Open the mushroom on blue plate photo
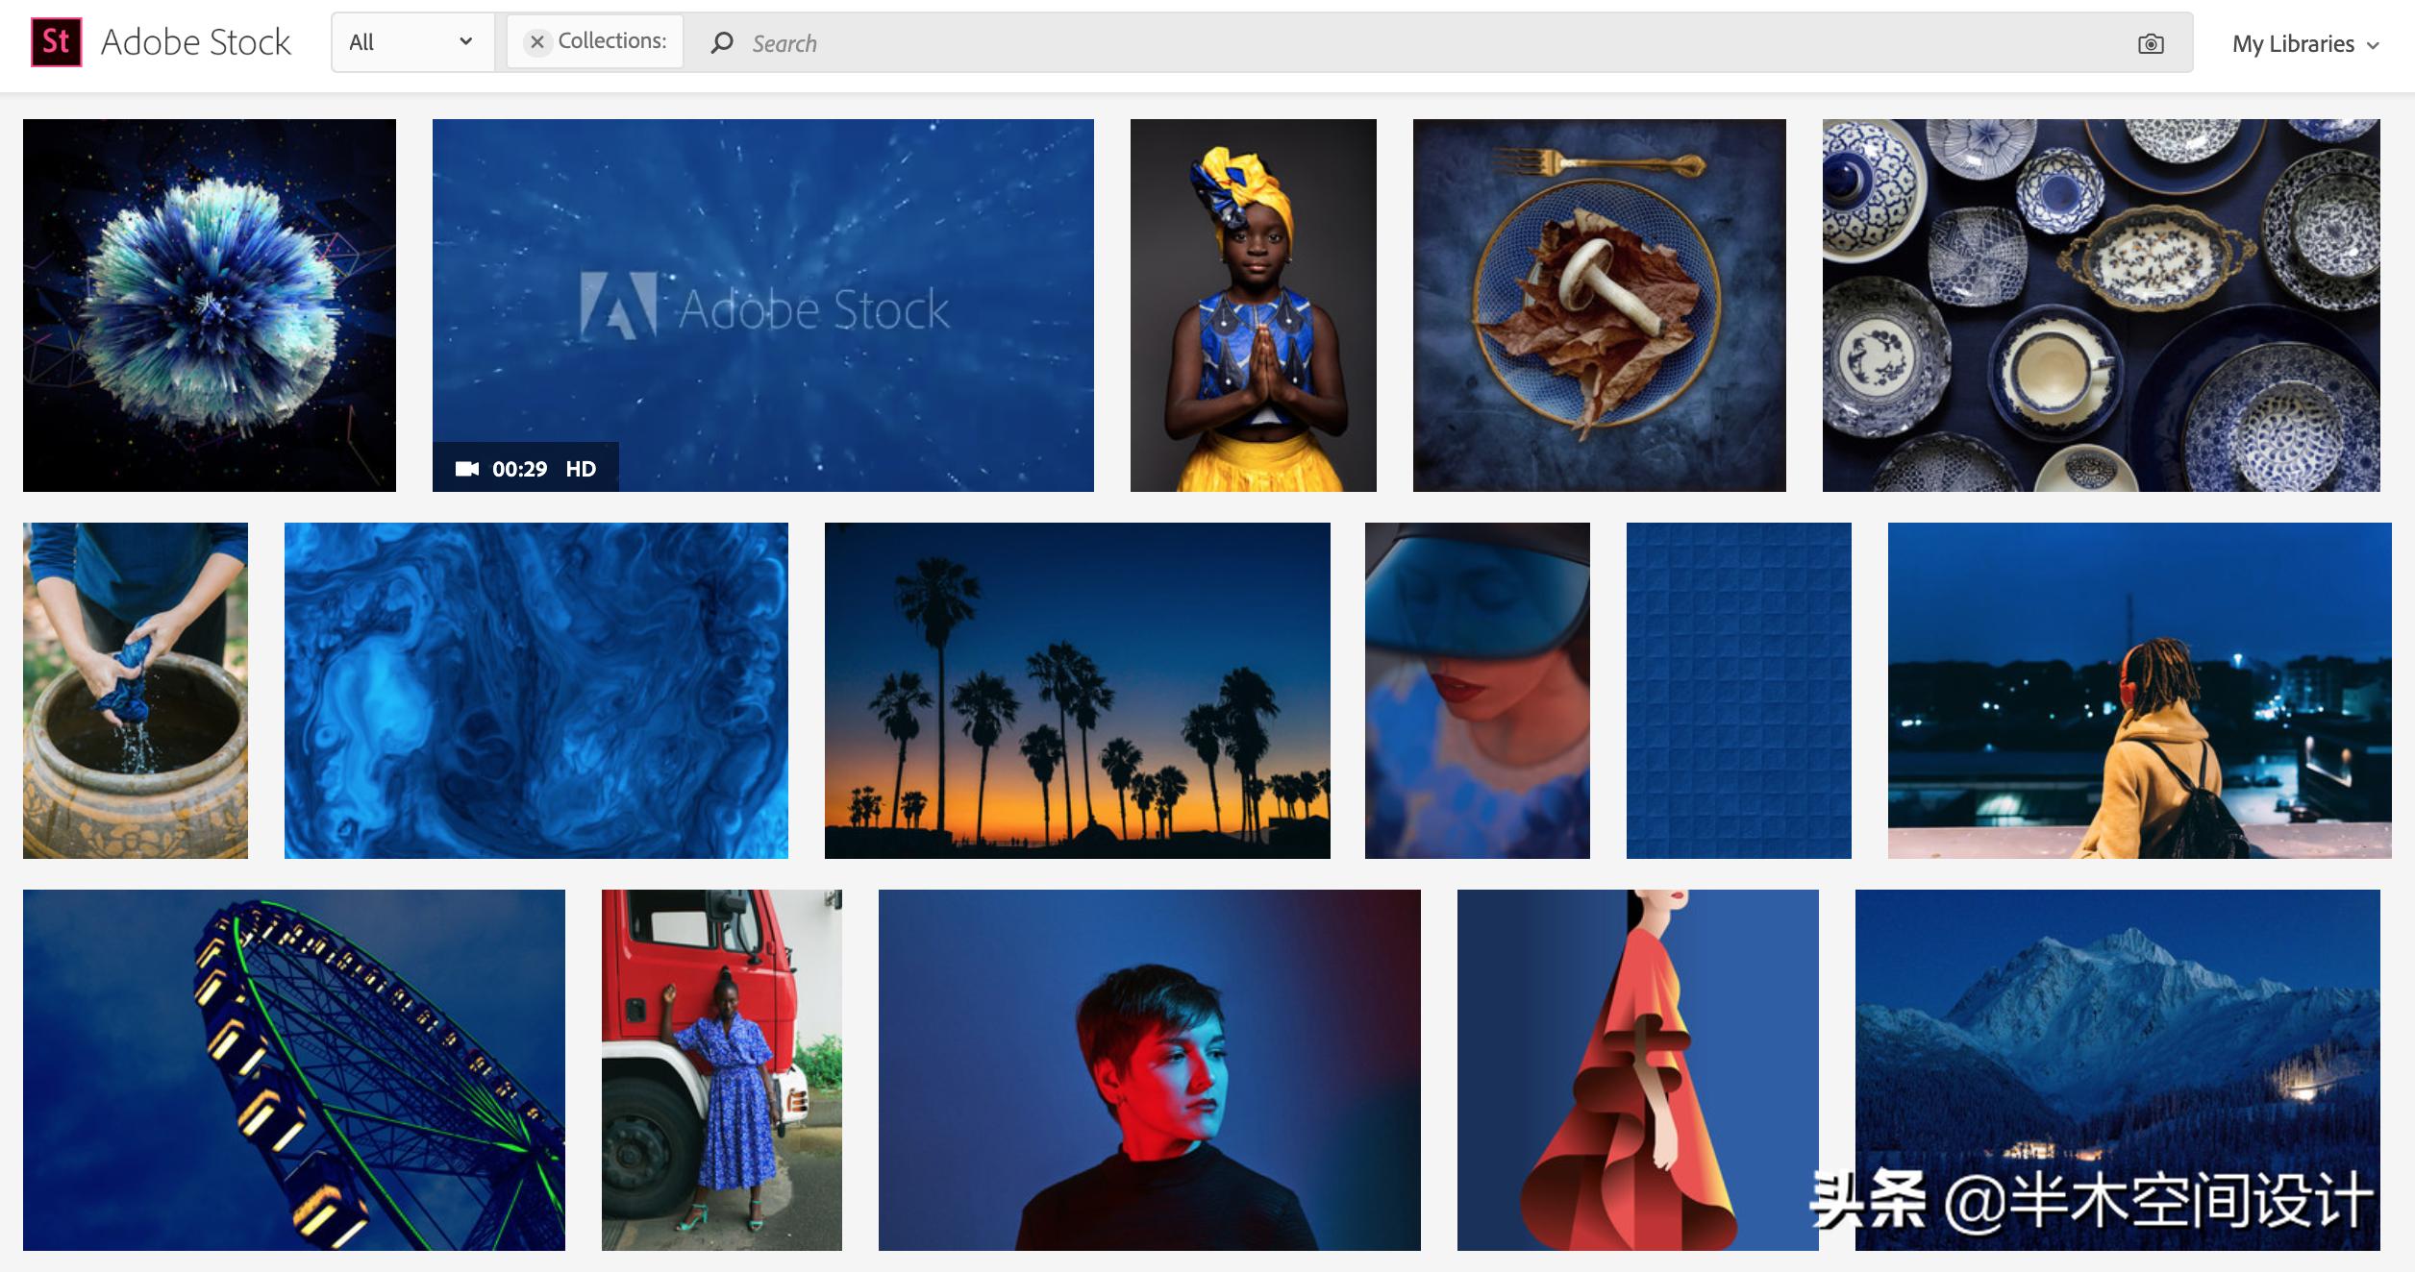The width and height of the screenshot is (2415, 1272). [1599, 306]
